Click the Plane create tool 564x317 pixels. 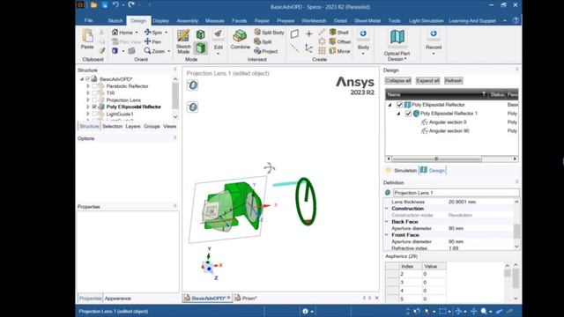(294, 34)
